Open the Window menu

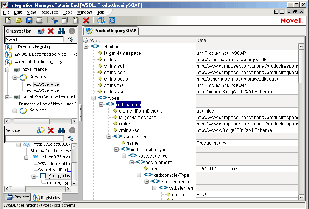84,12
